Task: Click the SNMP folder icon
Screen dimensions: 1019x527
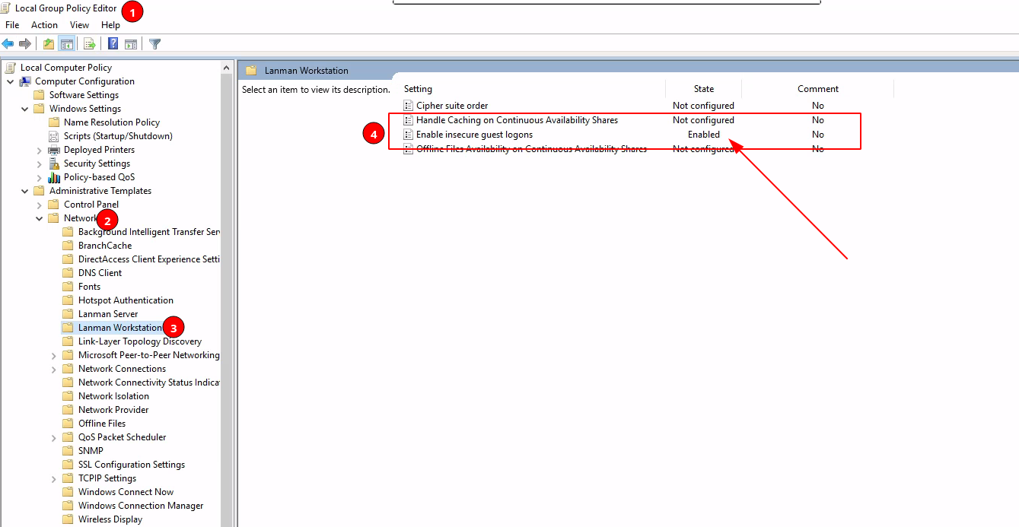Action: pyautogui.click(x=68, y=451)
